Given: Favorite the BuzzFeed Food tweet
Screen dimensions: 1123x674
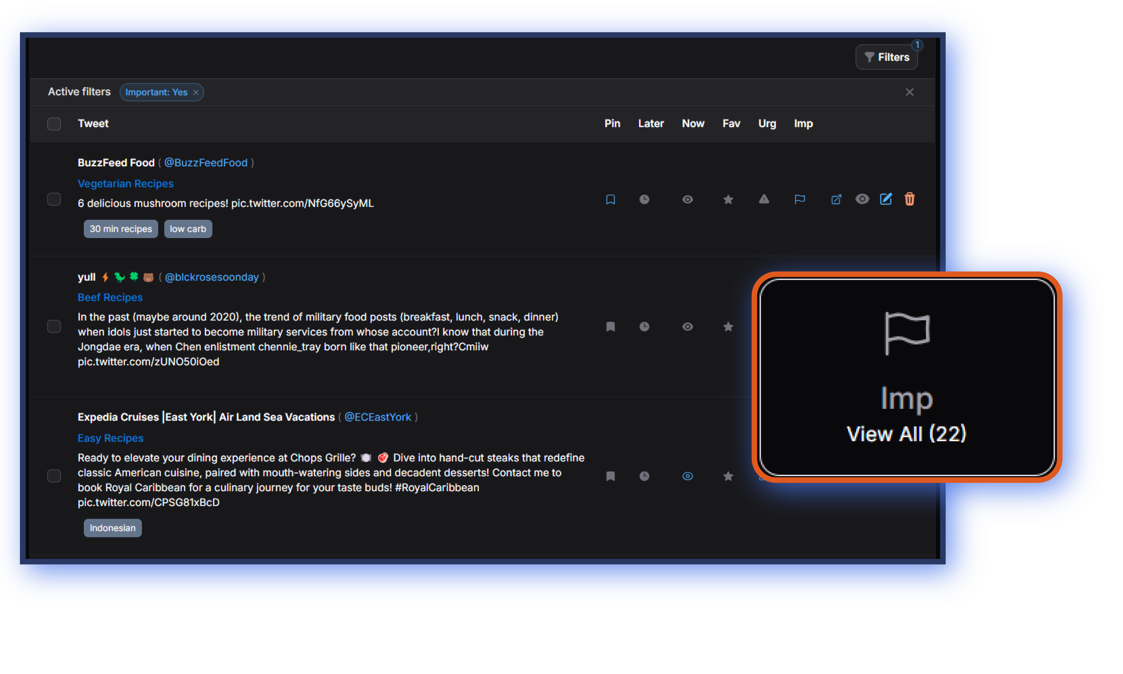Looking at the screenshot, I should click(728, 200).
